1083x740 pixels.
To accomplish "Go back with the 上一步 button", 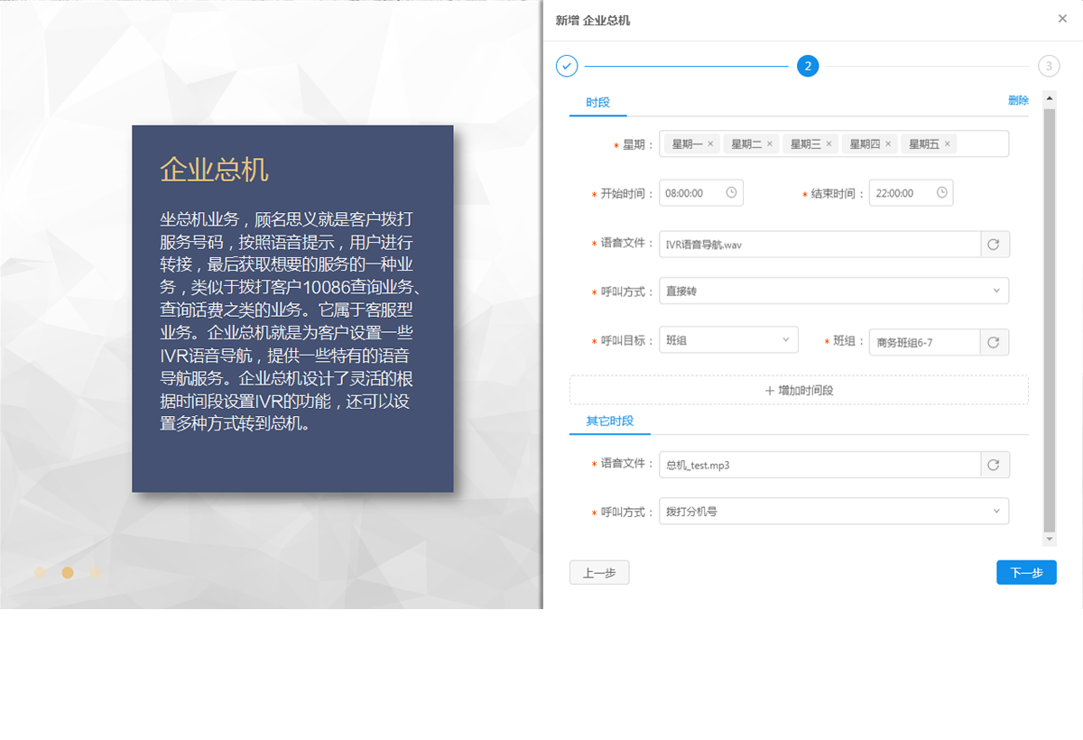I will click(x=599, y=572).
